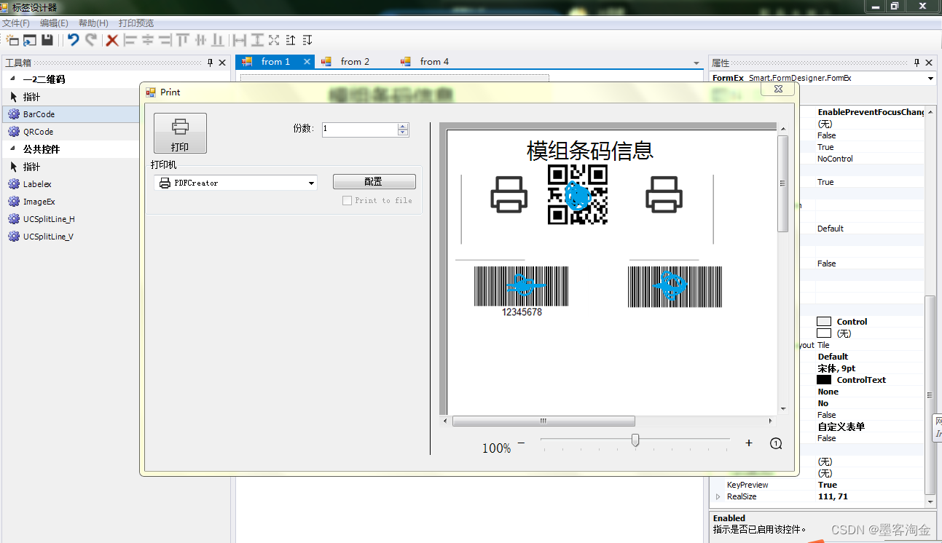Select the ImageEx control in toolbox
The height and width of the screenshot is (543, 942).
click(71, 202)
